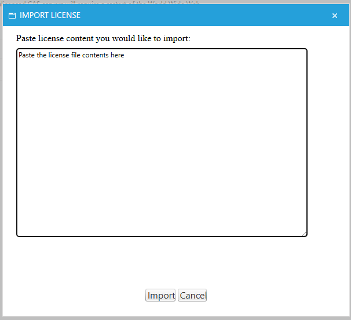
Task: Submit the pasted license using Import
Action: tap(160, 296)
